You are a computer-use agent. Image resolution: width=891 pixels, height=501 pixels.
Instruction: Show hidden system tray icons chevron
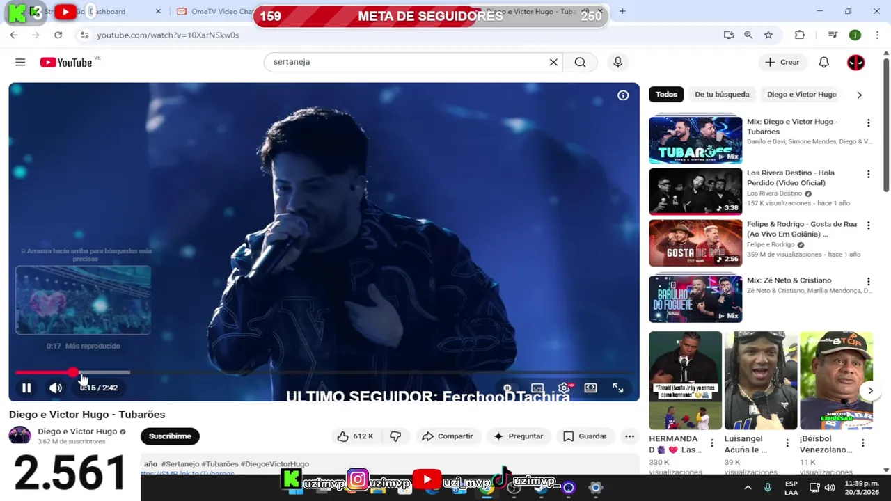(x=748, y=488)
